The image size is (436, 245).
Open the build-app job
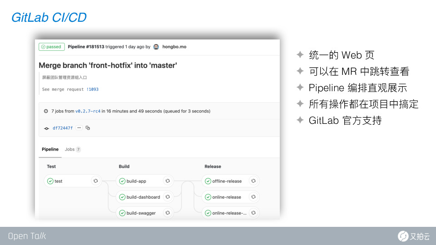click(136, 181)
